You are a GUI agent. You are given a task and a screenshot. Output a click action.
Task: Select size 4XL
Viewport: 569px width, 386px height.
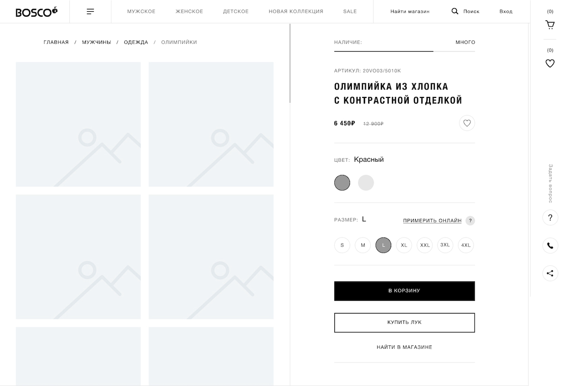point(466,245)
